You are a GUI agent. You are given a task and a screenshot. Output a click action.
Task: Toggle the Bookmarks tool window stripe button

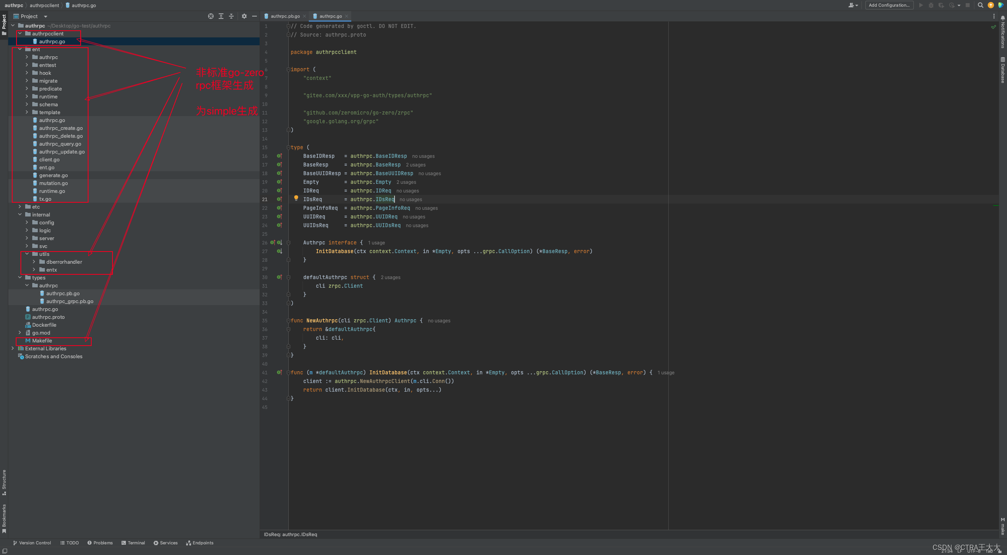coord(4,518)
